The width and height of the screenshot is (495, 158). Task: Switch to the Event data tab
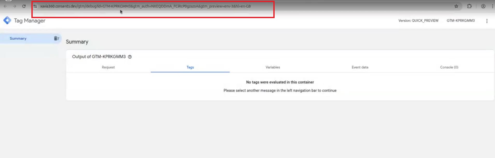(x=360, y=67)
